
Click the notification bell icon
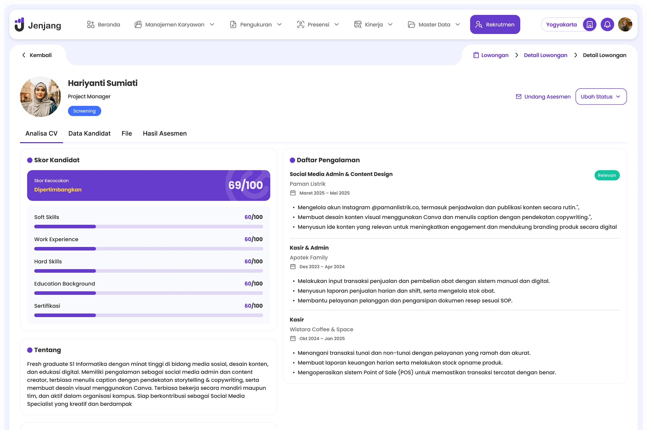click(x=607, y=25)
